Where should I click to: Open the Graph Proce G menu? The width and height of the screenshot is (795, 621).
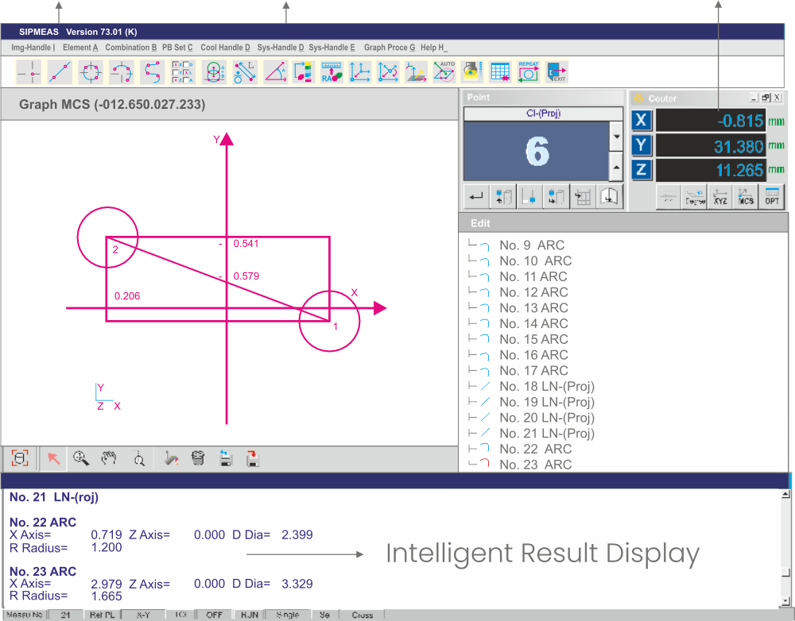pyautogui.click(x=390, y=48)
